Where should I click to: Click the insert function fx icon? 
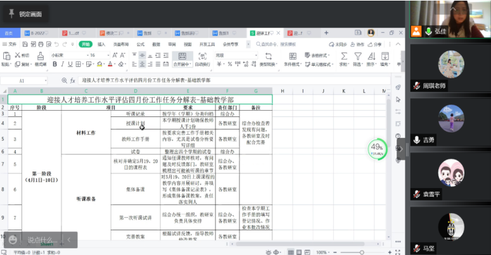[72, 80]
